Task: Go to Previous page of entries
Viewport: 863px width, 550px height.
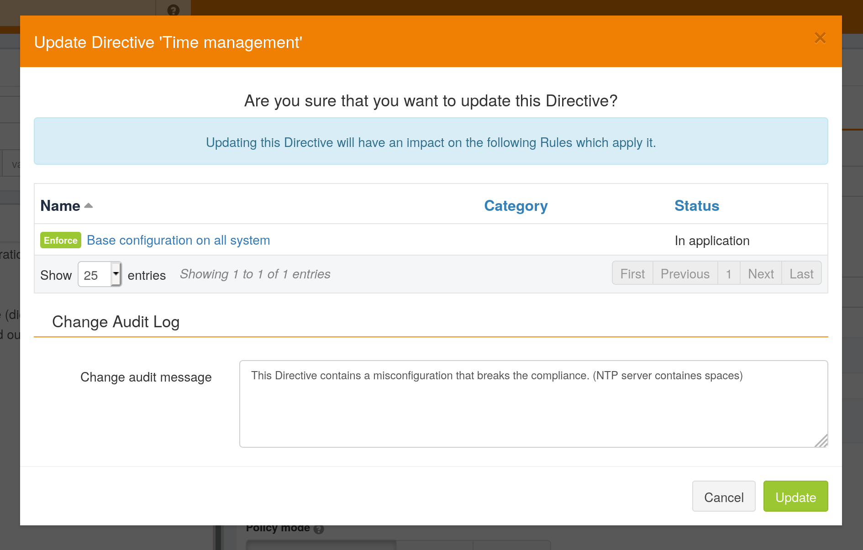Action: pos(685,274)
